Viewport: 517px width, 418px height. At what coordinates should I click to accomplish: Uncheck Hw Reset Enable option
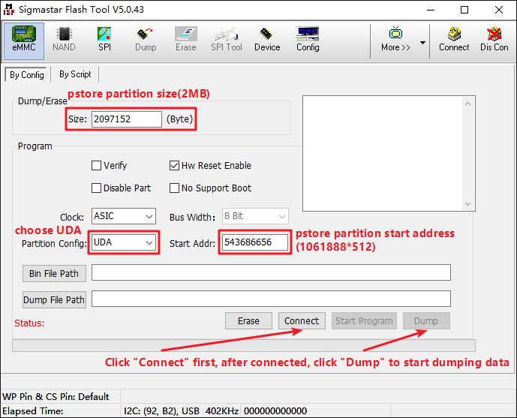point(175,166)
